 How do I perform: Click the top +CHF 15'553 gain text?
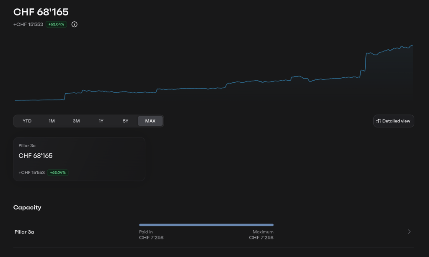click(28, 24)
